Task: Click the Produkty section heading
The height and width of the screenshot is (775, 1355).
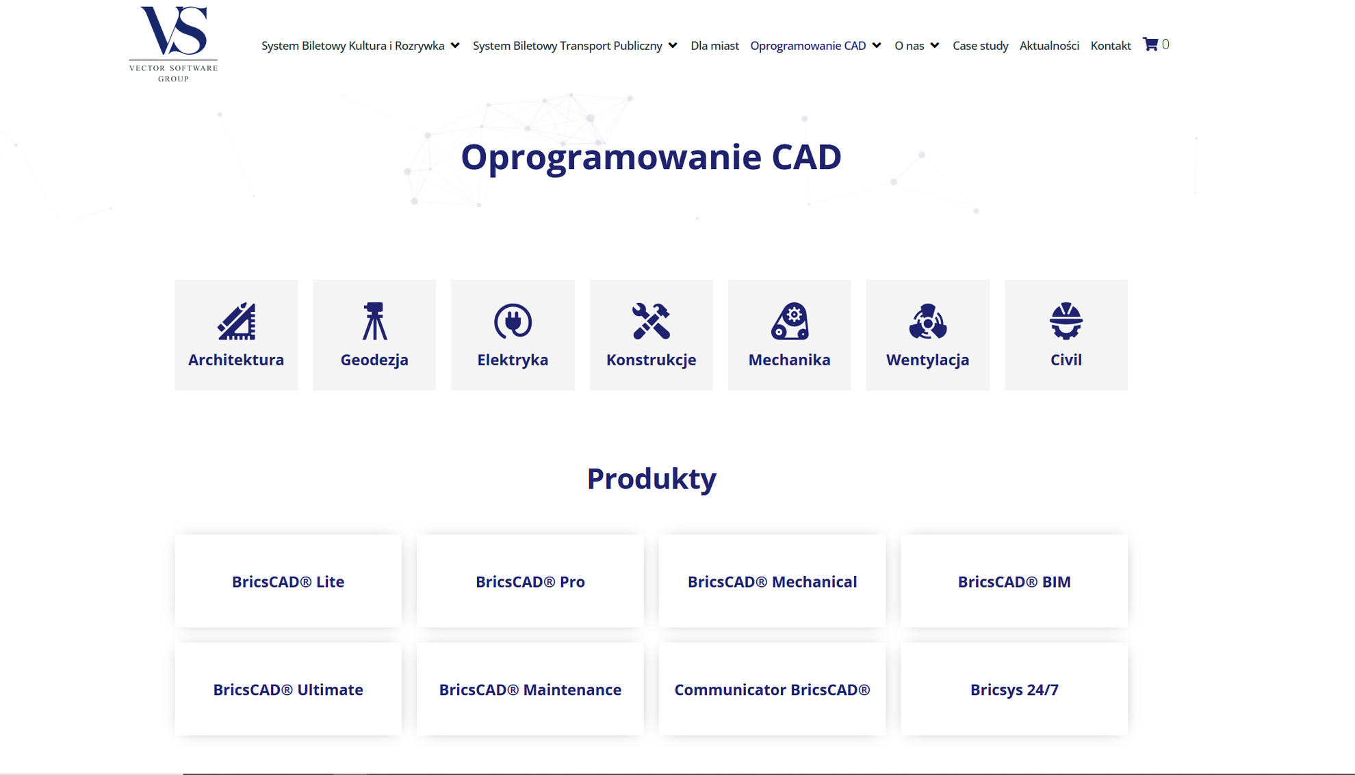Action: [x=651, y=479]
